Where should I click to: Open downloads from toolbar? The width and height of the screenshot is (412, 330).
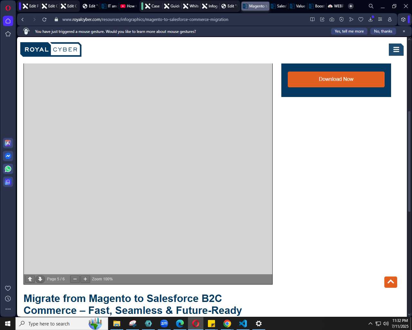pos(370,19)
